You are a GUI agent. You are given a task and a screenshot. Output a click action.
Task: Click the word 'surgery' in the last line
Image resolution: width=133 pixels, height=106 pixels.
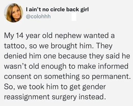64,97
